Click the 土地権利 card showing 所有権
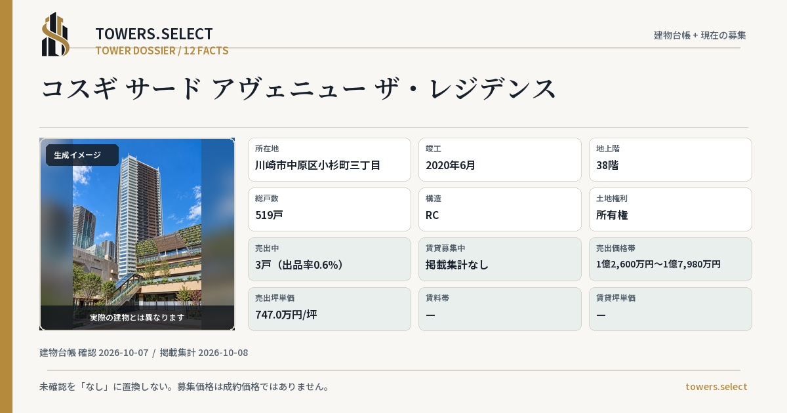The height and width of the screenshot is (413, 787). pyautogui.click(x=670, y=209)
